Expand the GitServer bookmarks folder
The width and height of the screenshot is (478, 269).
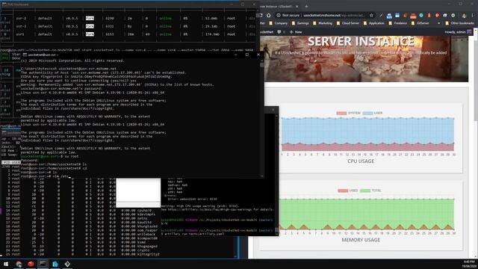click(x=420, y=23)
